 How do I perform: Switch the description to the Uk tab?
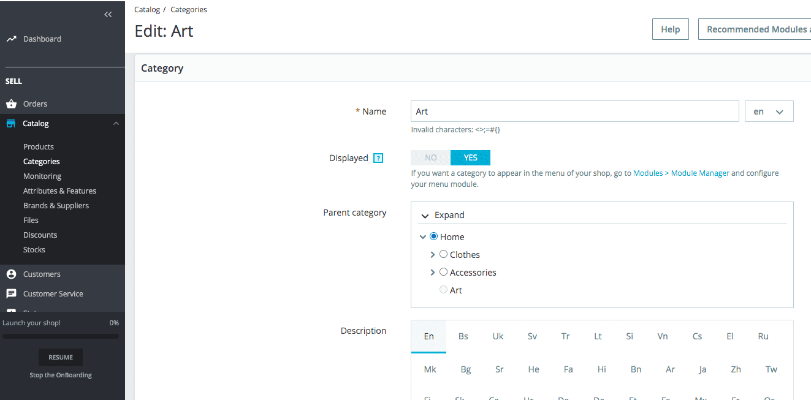(x=497, y=336)
